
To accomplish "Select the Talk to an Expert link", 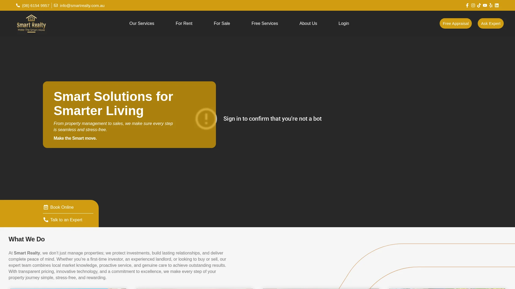I will click(66, 220).
